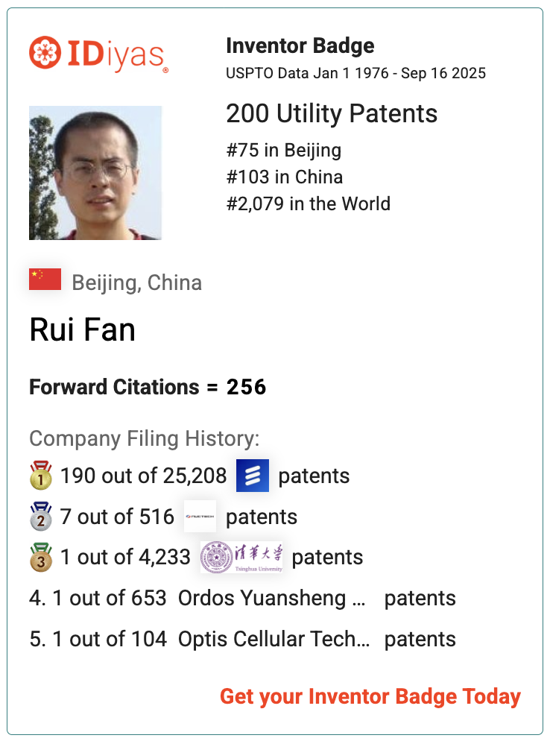Viewport: 550px width, 741px height.
Task: Click the Inventor Badge title
Action: coord(300,45)
